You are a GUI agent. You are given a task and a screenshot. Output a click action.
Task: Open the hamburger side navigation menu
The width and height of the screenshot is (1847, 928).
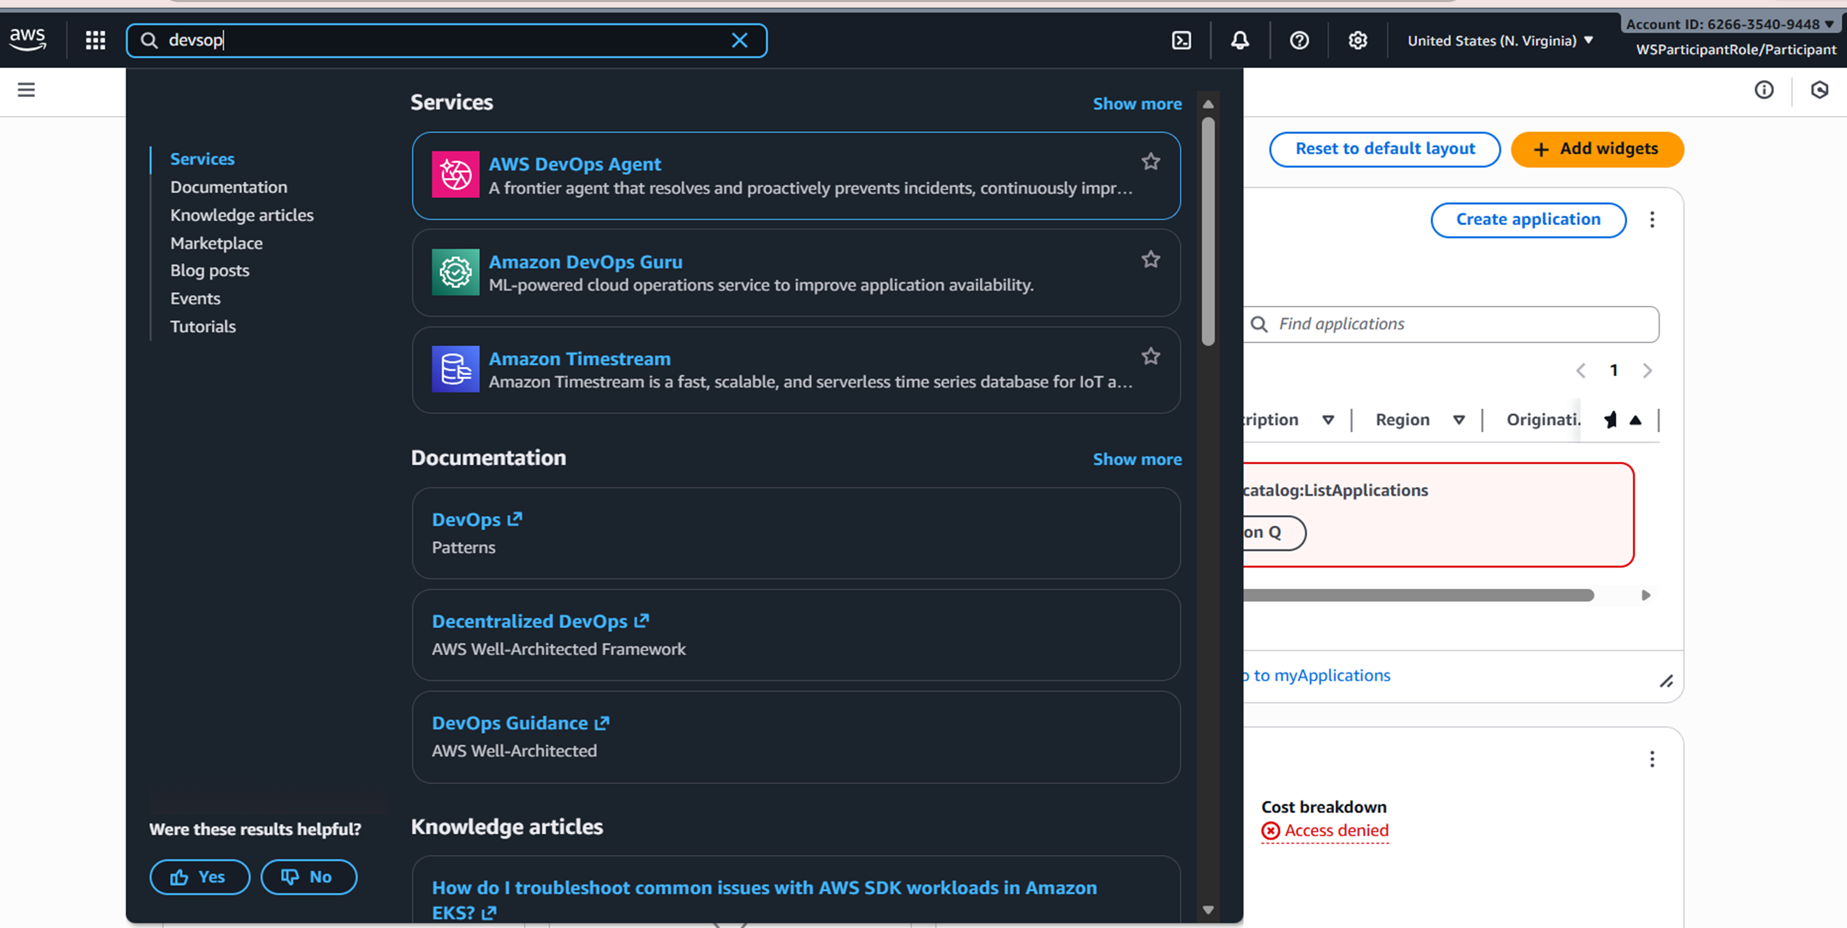[x=27, y=89]
